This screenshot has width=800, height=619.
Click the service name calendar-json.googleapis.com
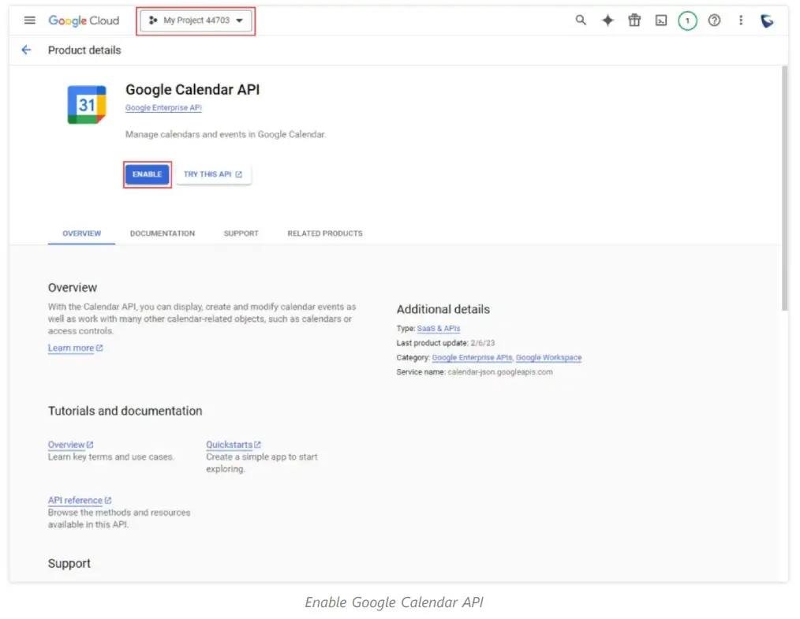coord(500,372)
